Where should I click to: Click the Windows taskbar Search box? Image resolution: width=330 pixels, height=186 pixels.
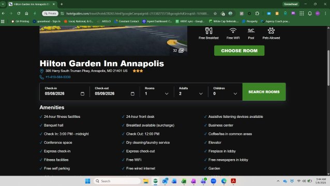(117, 181)
